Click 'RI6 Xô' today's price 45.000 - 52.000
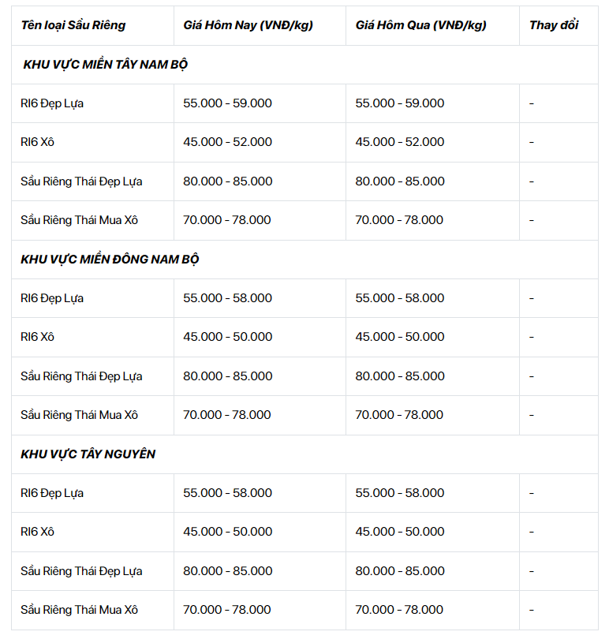Screen dimensions: 609x639 [x=227, y=142]
